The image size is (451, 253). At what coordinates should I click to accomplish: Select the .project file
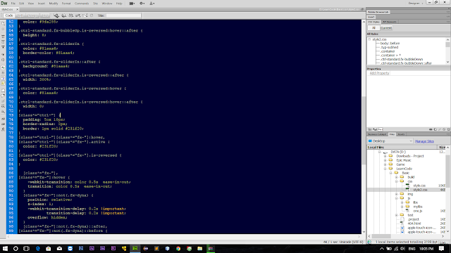pos(414,219)
